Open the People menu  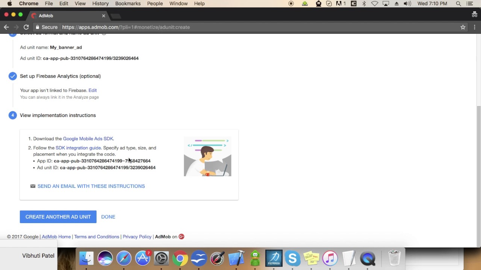155,4
